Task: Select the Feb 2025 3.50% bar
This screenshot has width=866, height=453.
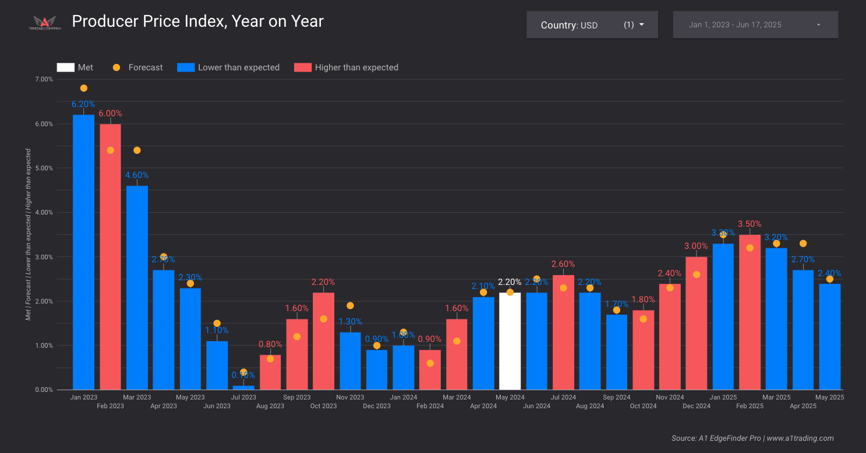Action: [750, 314]
